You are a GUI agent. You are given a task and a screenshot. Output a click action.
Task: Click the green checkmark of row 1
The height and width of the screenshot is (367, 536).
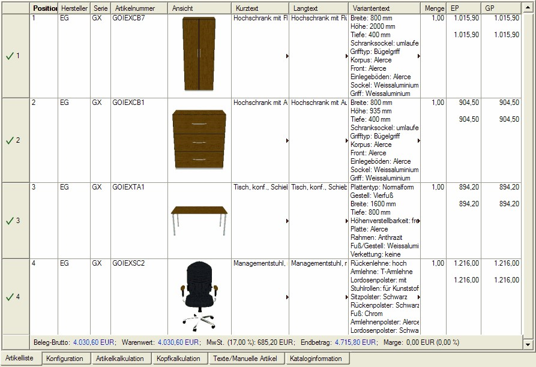click(9, 56)
